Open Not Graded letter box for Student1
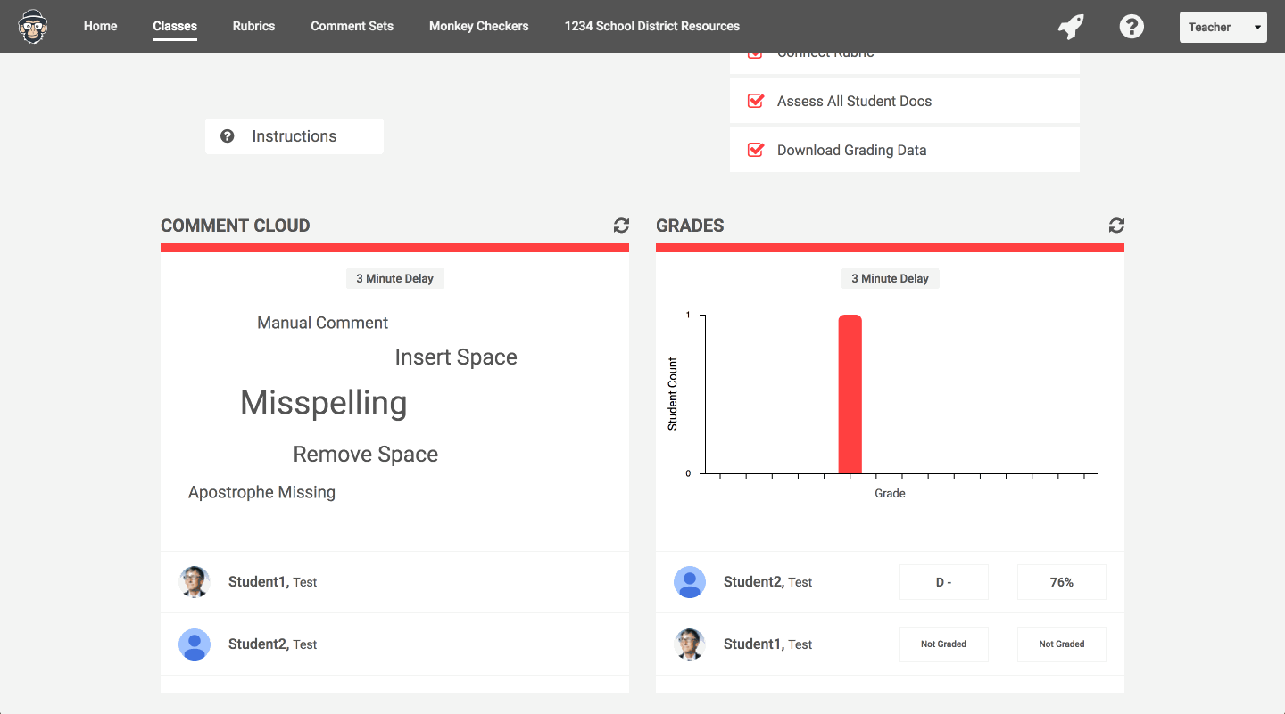This screenshot has height=714, width=1285. point(944,644)
